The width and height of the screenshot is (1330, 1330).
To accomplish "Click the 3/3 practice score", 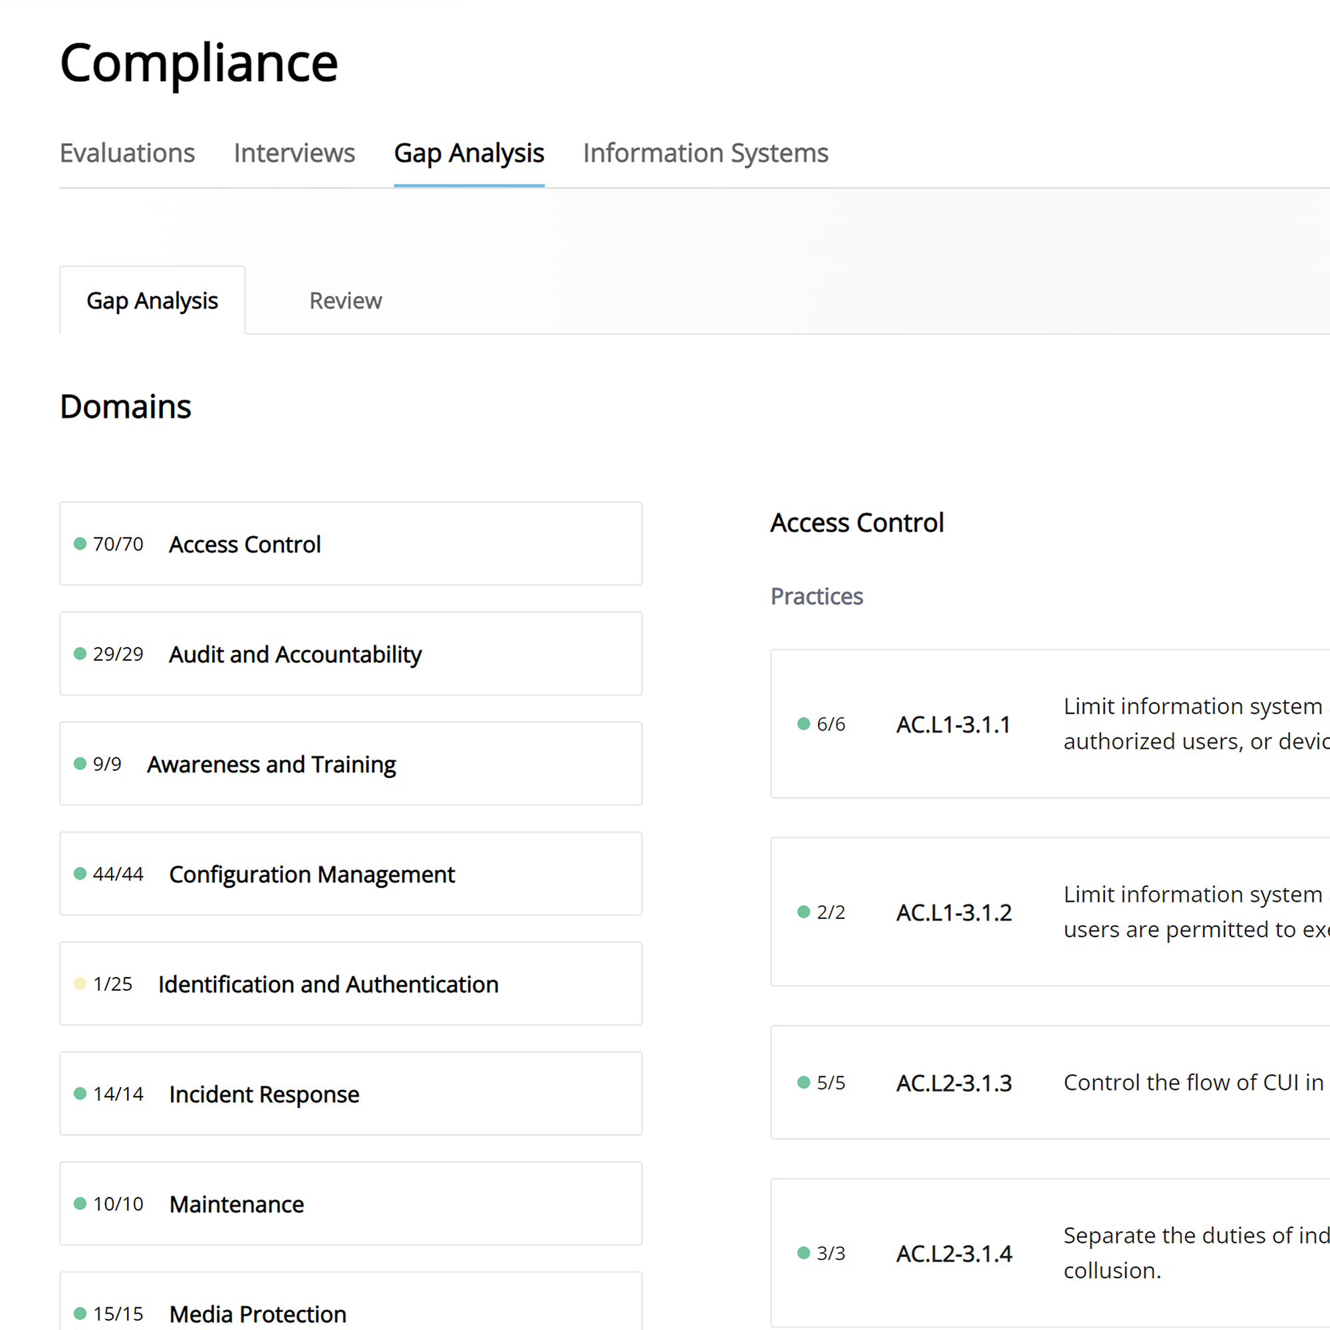I will [831, 1254].
